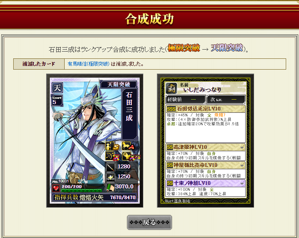Screen dimensions: 299x238
Task: Click the defense helmet stat icon
Action: (110, 177)
